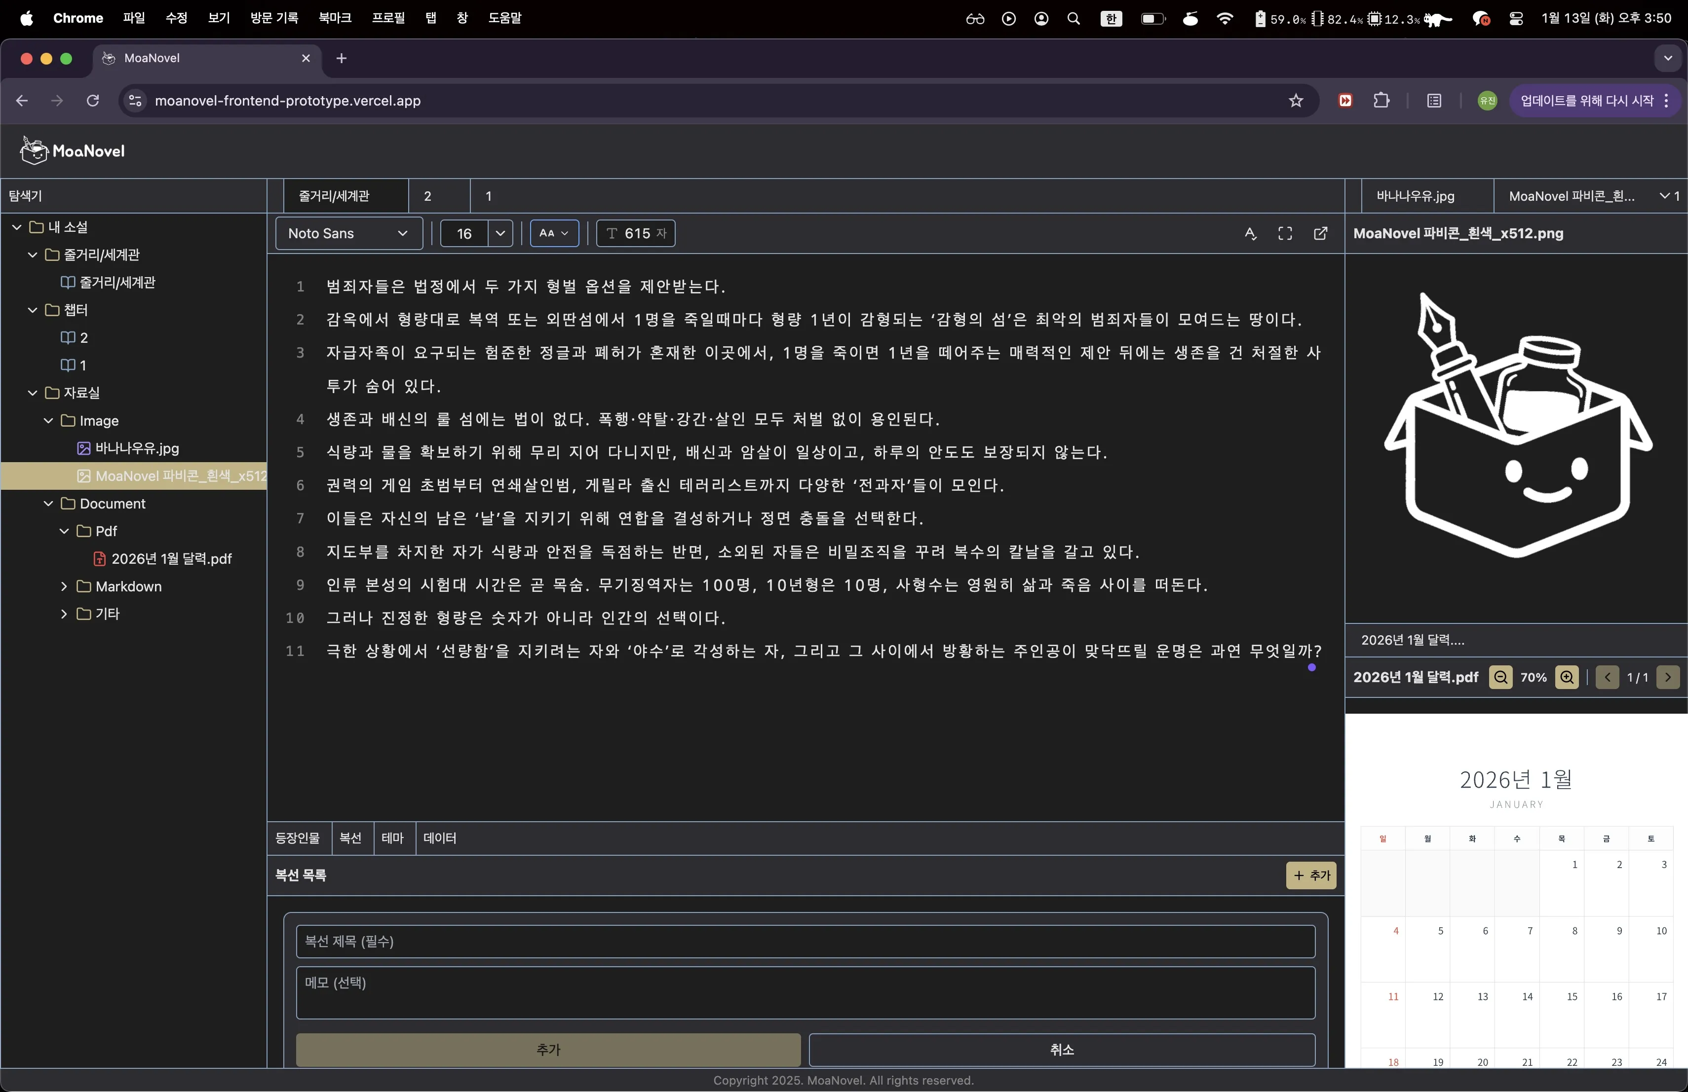Image resolution: width=1688 pixels, height=1092 pixels.
Task: Click the 복선 제목 input field
Action: coord(805,941)
